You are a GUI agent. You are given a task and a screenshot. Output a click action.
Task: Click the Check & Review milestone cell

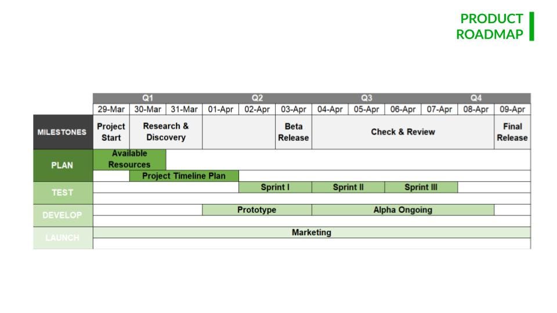tap(403, 132)
